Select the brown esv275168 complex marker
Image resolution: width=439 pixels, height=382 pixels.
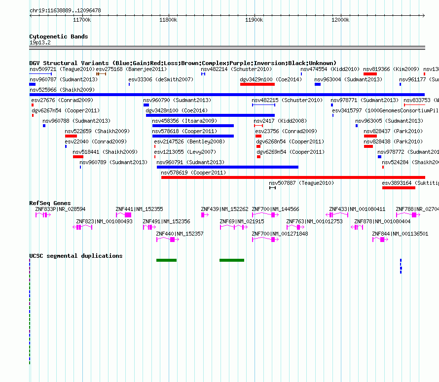coord(101,74)
